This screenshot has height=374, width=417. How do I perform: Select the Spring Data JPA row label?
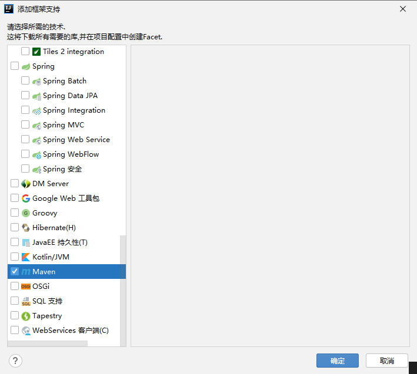70,96
